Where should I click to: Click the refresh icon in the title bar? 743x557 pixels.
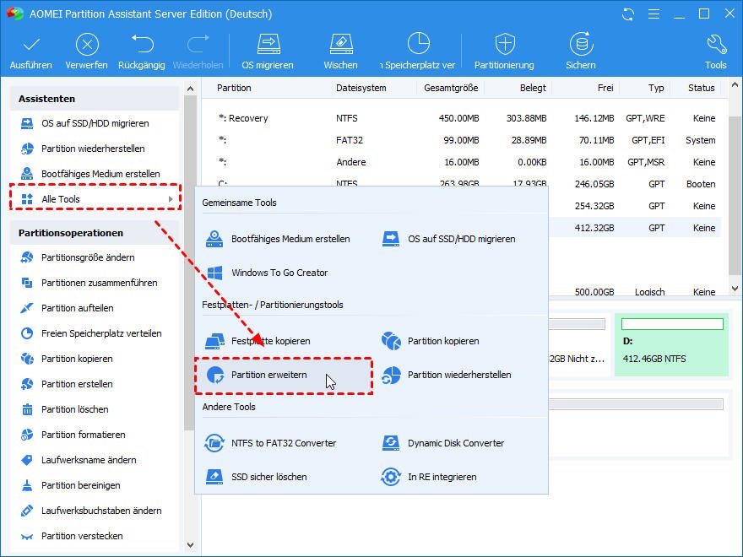coord(628,14)
